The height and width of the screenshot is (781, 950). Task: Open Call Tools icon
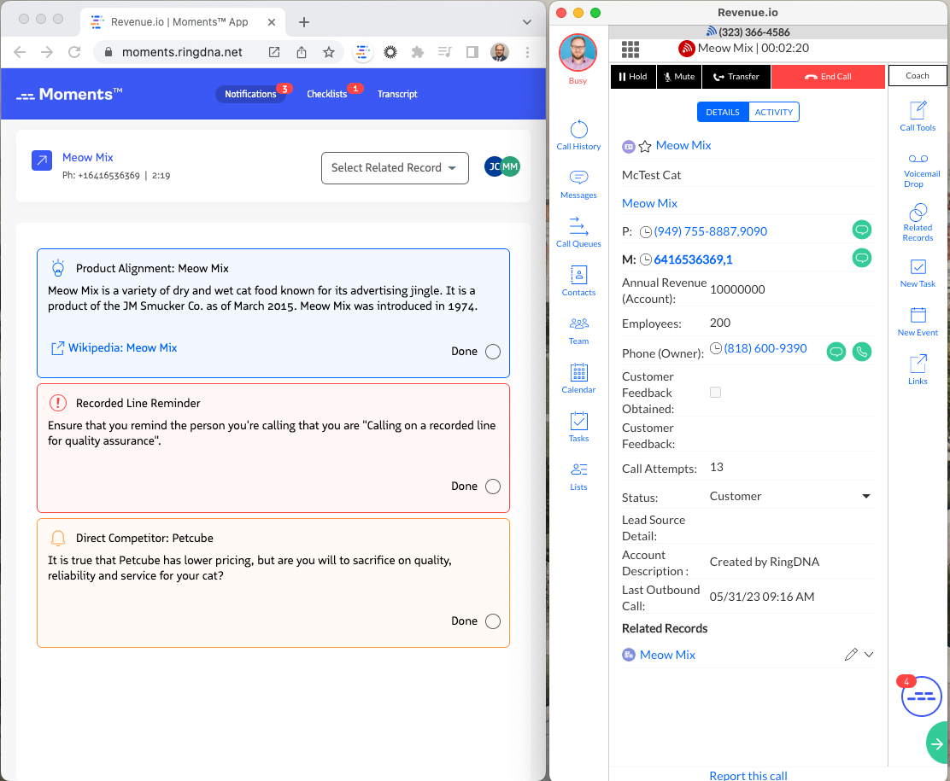[x=918, y=116]
